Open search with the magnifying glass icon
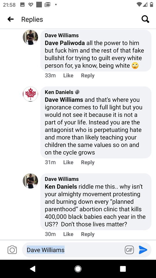The height and width of the screenshot is (278, 156). coord(145,19)
